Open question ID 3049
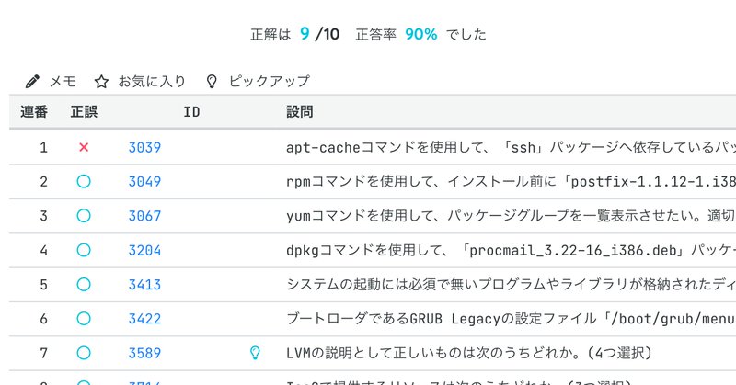The image size is (736, 385). click(144, 181)
